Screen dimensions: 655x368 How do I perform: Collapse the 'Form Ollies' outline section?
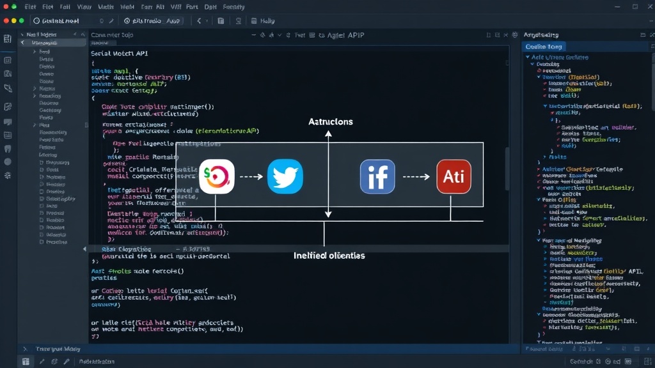539,200
